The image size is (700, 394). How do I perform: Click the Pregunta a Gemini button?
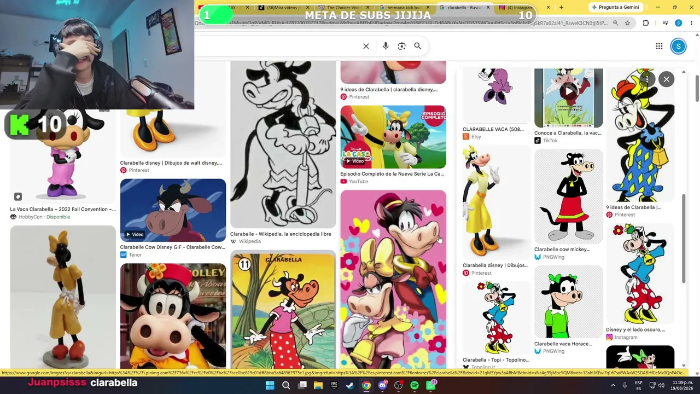coord(615,7)
